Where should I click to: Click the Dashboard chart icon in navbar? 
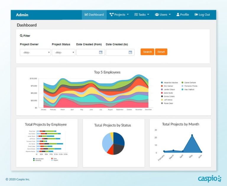coord(86,15)
